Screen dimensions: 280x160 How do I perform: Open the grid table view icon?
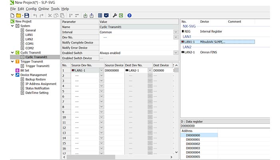pos(100,16)
